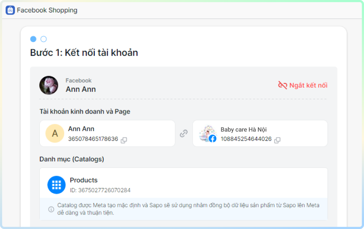Click the Facebook Shopping app icon
This screenshot has height=229, width=364.
click(x=10, y=10)
